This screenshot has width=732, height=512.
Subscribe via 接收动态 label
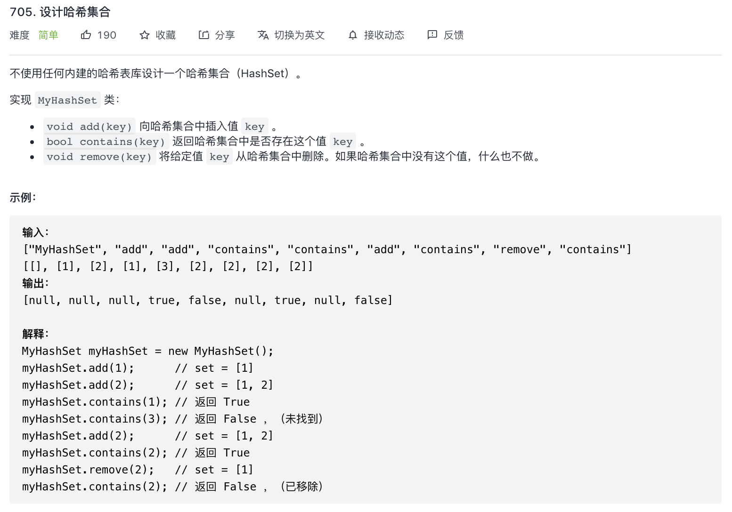click(384, 35)
